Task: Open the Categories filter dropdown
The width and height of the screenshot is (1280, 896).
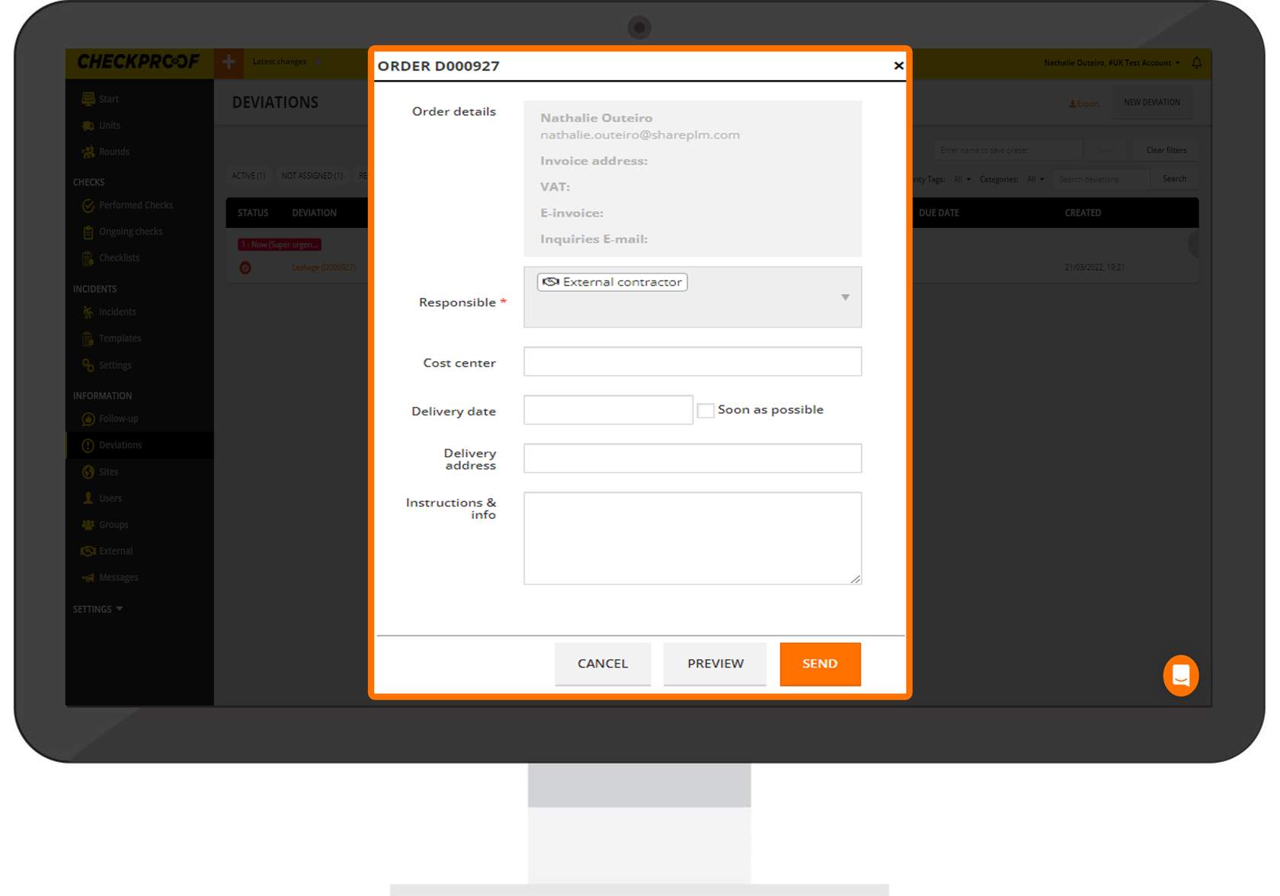Action: click(1035, 179)
